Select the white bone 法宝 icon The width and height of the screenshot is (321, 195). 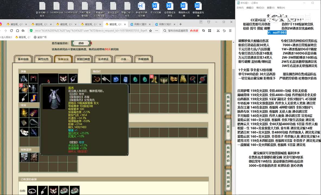[24, 132]
